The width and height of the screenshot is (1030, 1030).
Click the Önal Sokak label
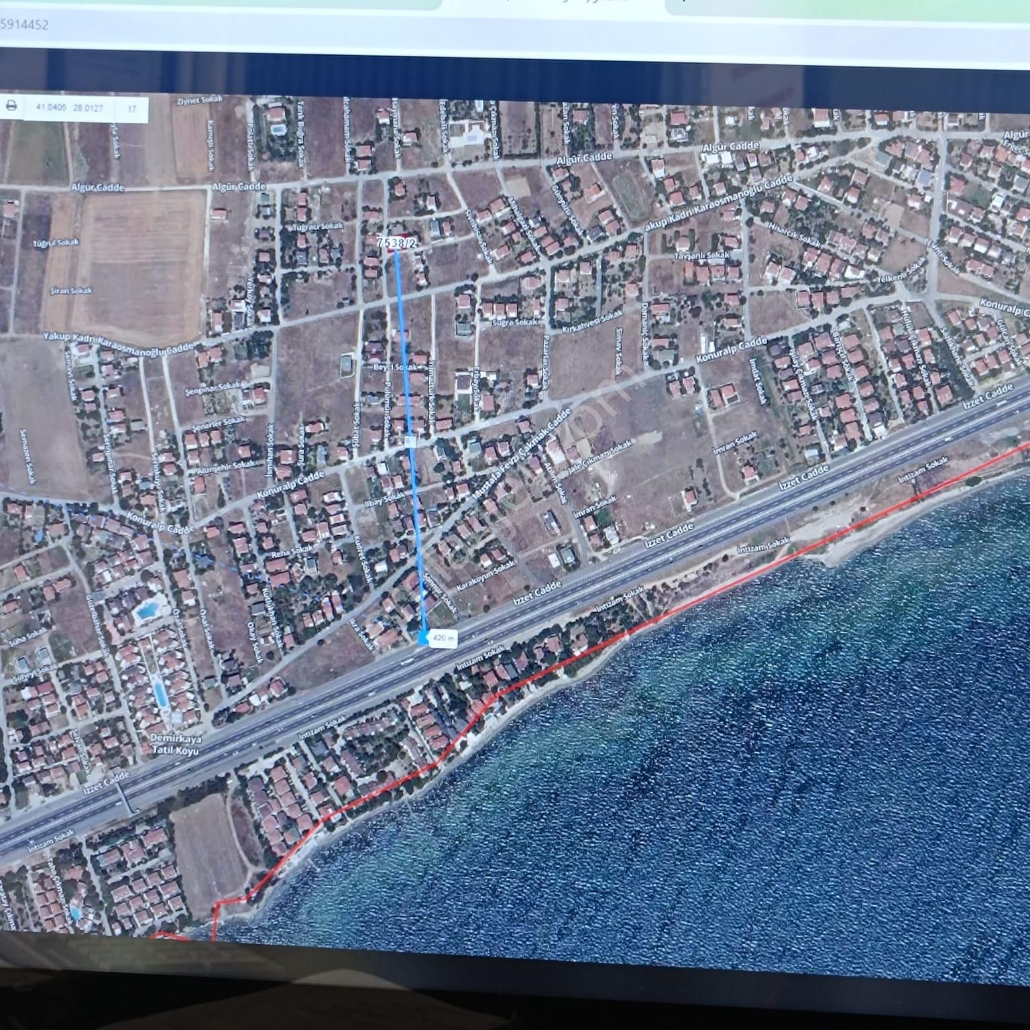[x=207, y=628]
